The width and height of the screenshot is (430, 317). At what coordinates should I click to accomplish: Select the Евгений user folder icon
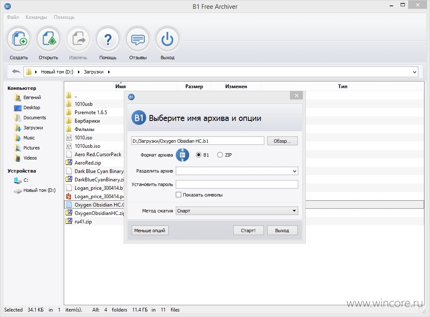tap(17, 97)
